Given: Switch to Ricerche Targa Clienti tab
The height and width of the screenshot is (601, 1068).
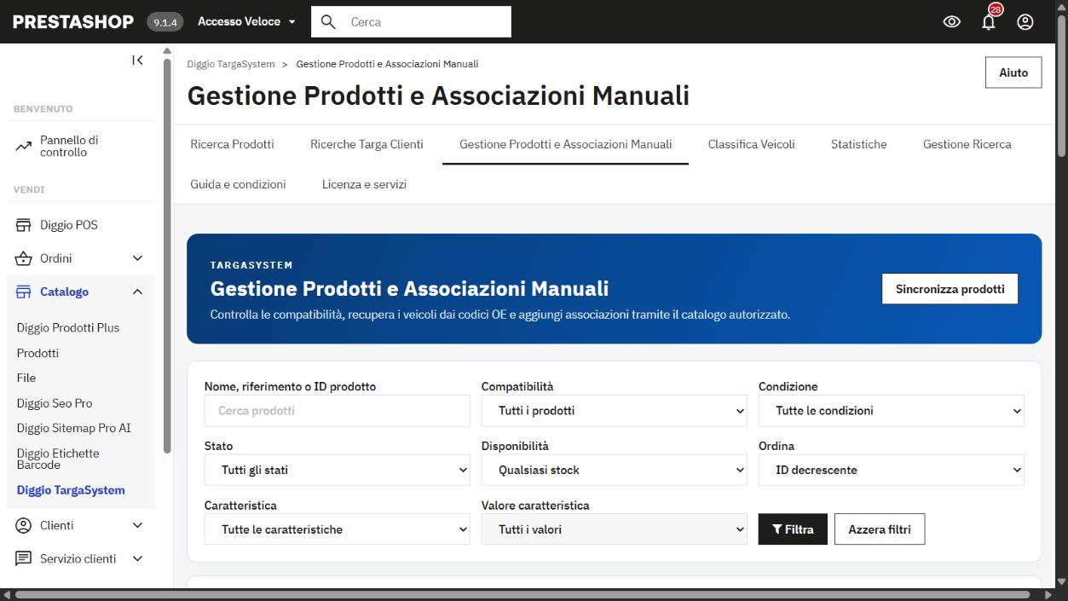Looking at the screenshot, I should (x=367, y=144).
